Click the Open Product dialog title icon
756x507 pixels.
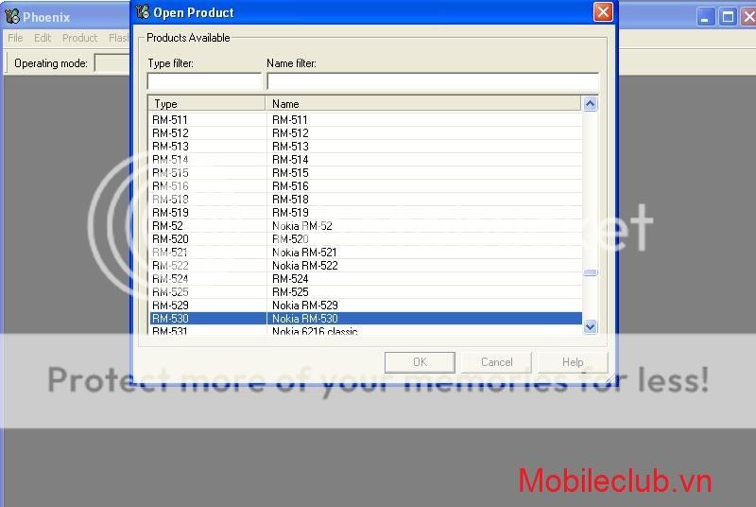143,12
